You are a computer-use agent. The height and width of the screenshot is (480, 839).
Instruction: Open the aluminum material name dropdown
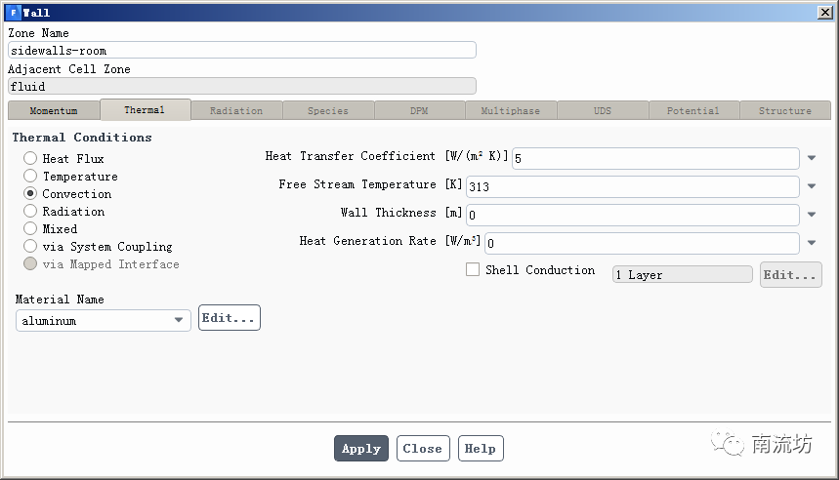coord(179,320)
